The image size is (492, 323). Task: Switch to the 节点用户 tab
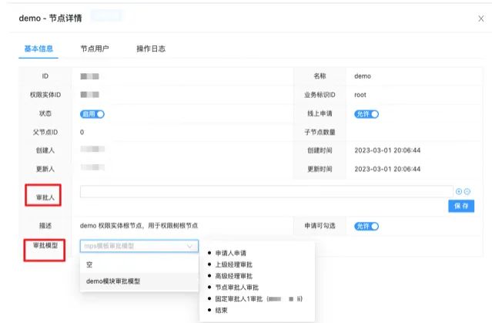(95, 49)
